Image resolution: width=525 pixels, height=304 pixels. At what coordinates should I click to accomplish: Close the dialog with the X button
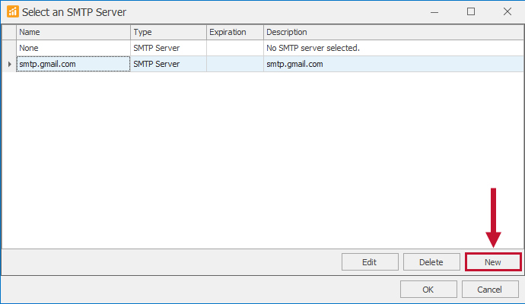pos(507,11)
